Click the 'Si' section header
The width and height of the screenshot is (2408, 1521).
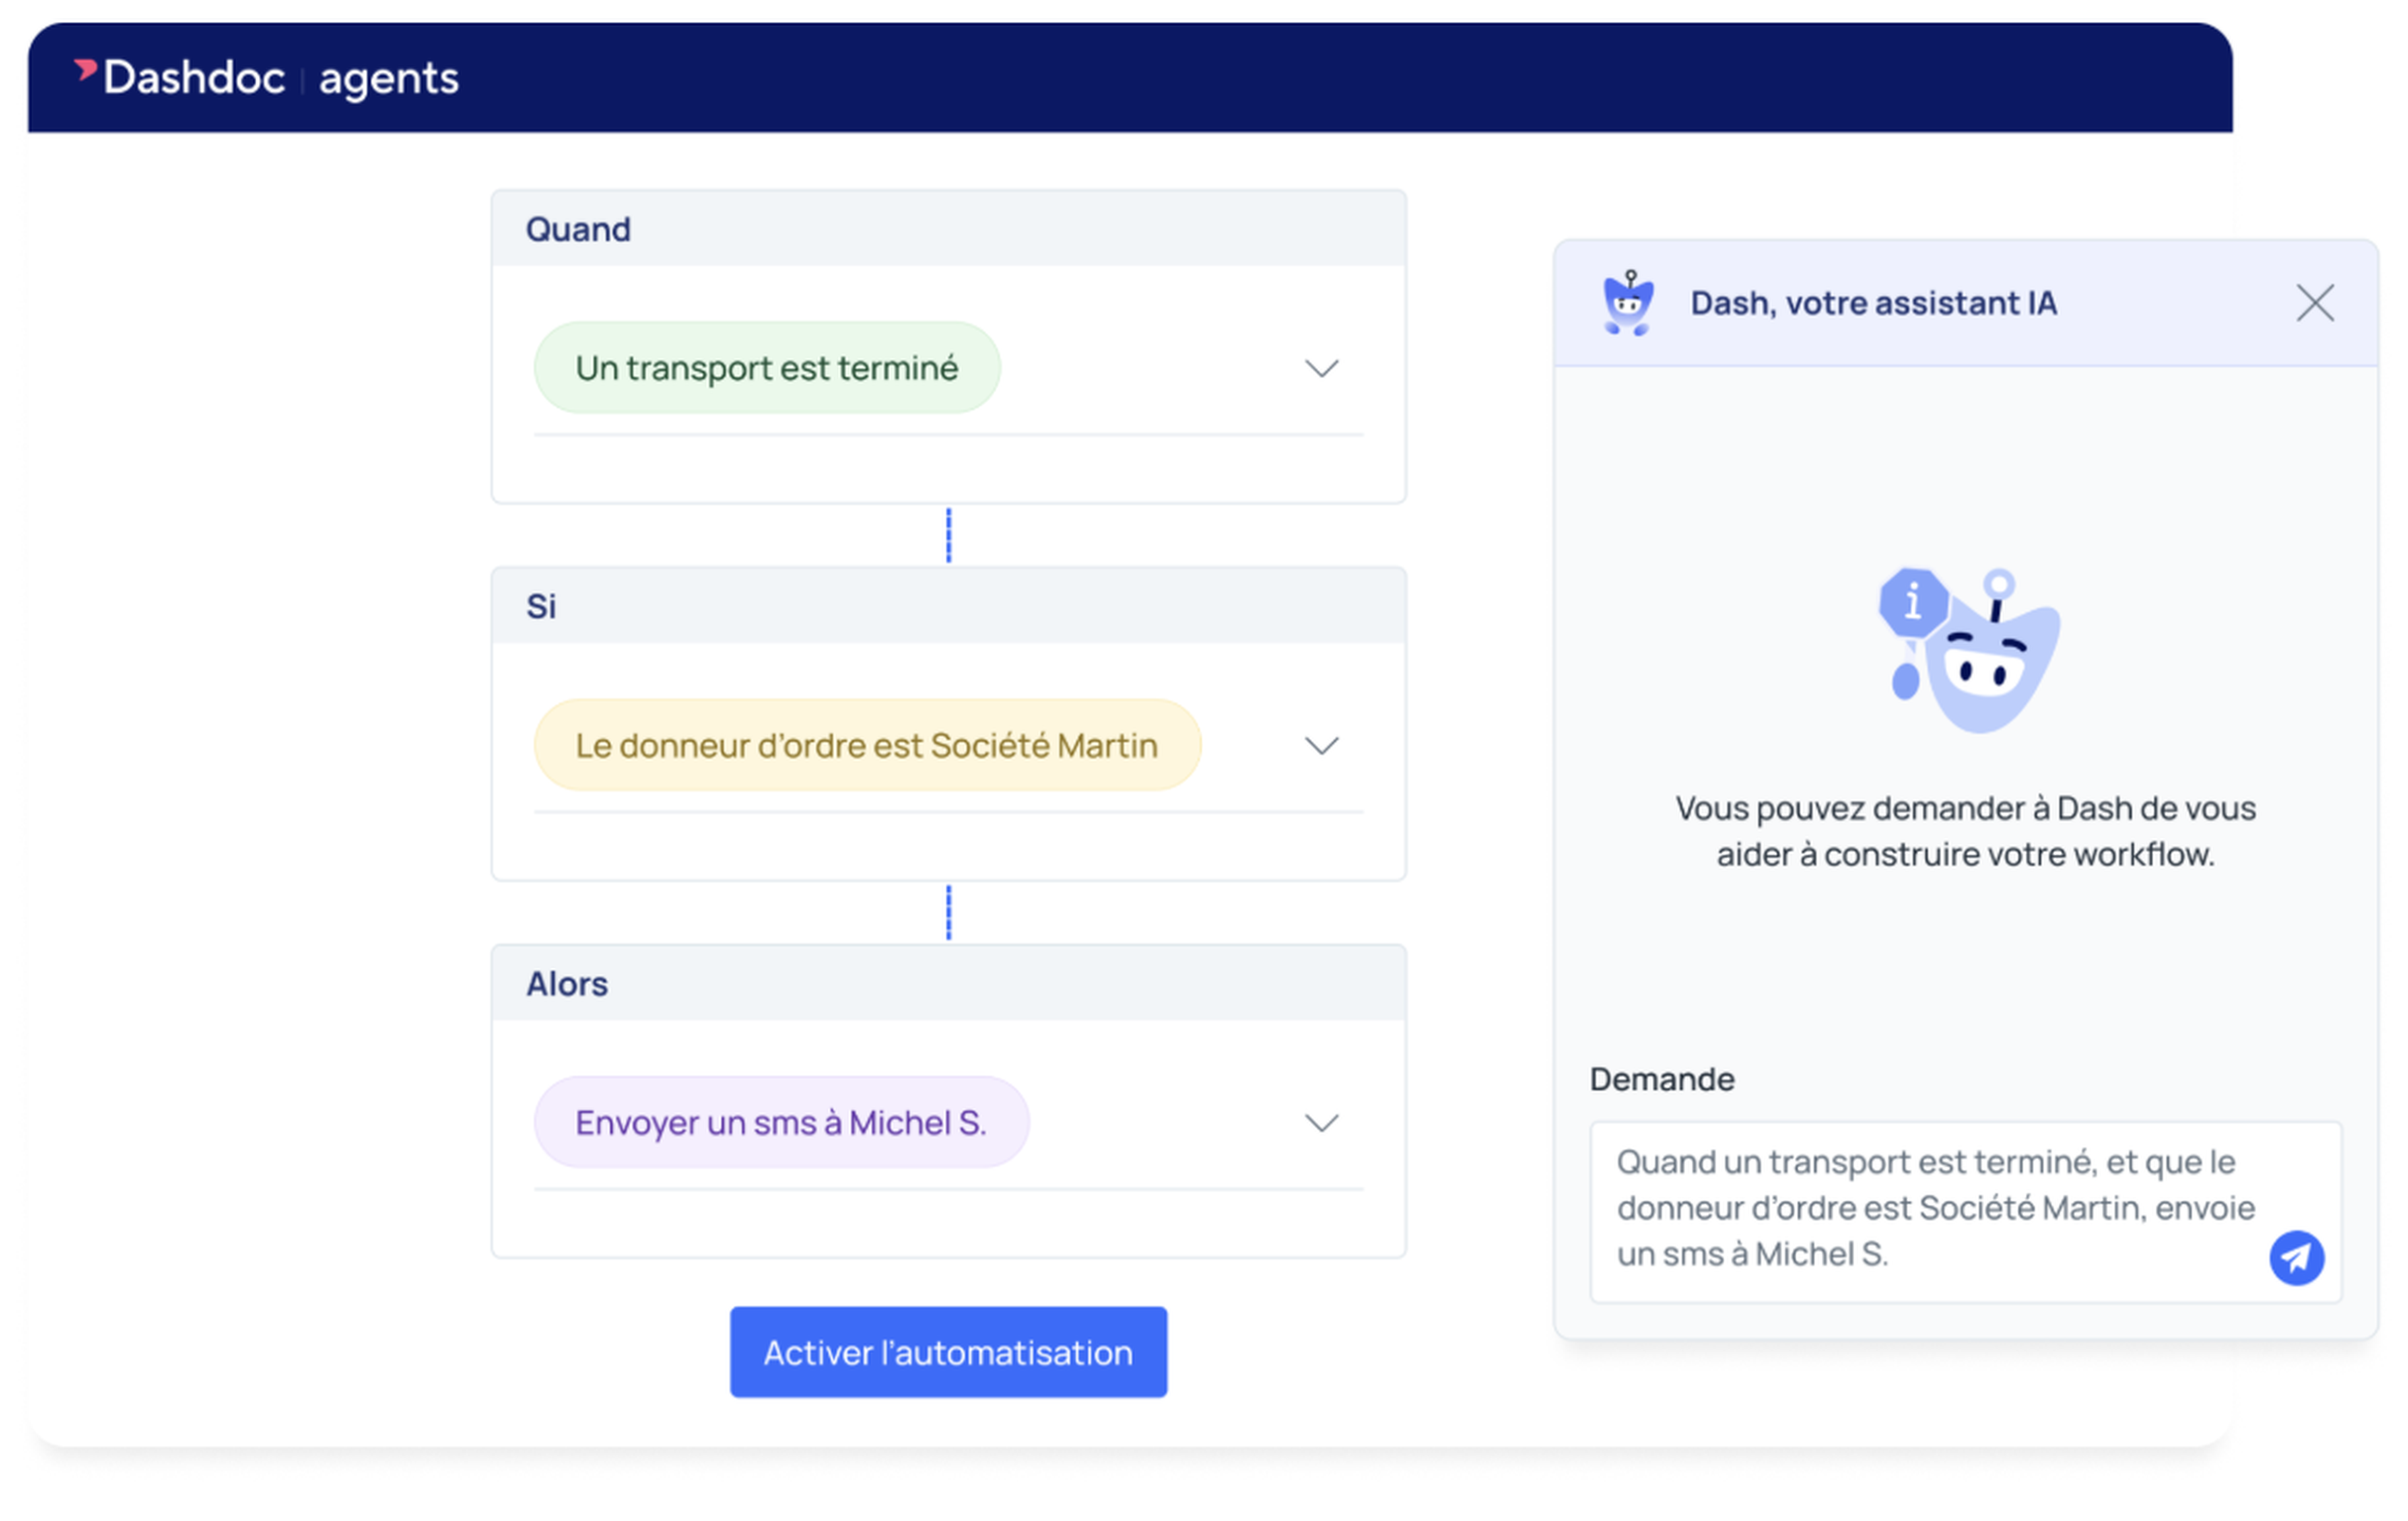coord(948,605)
